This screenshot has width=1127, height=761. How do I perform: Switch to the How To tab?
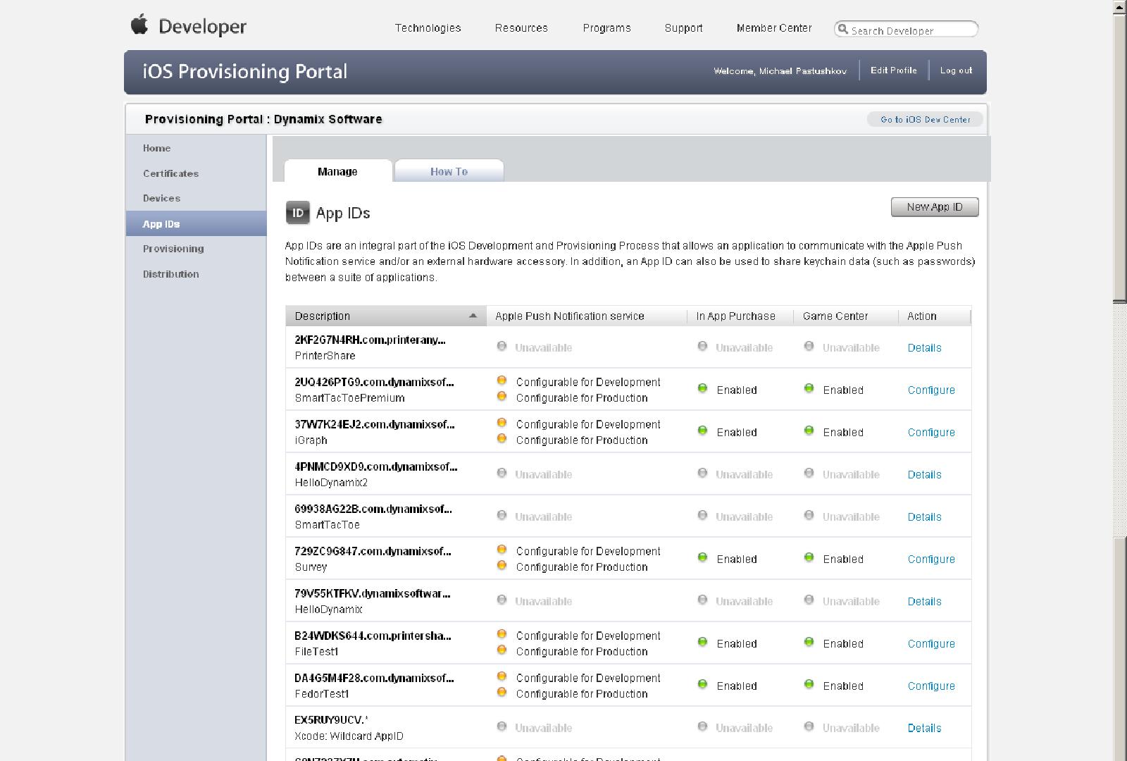(449, 171)
